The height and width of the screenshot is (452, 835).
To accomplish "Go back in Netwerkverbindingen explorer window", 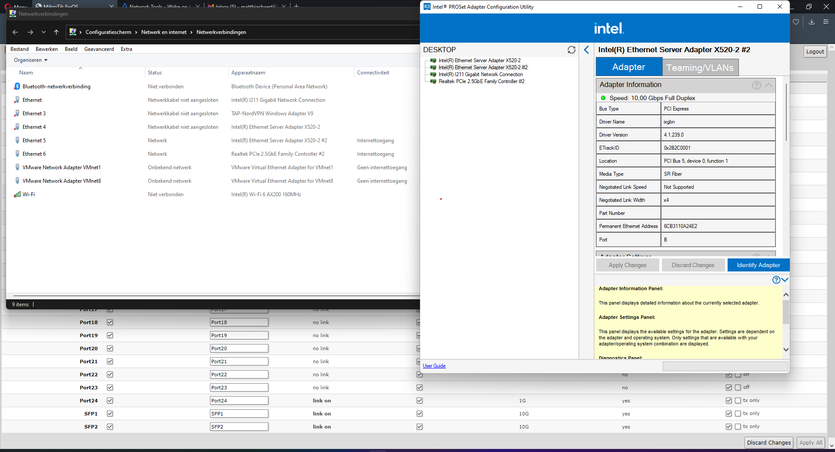I will 15,32.
